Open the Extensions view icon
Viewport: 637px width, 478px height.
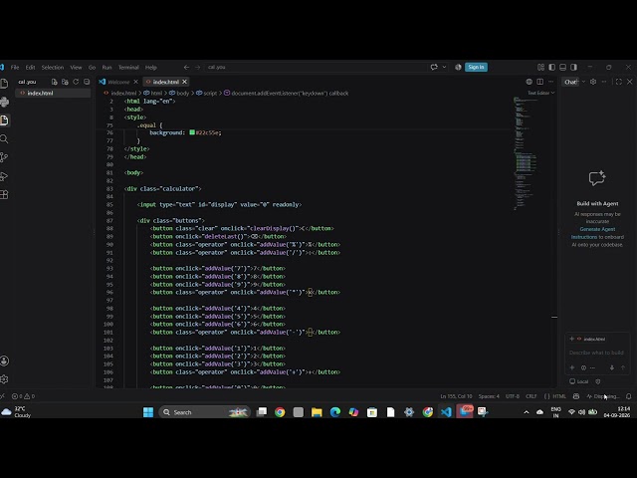tap(4, 195)
